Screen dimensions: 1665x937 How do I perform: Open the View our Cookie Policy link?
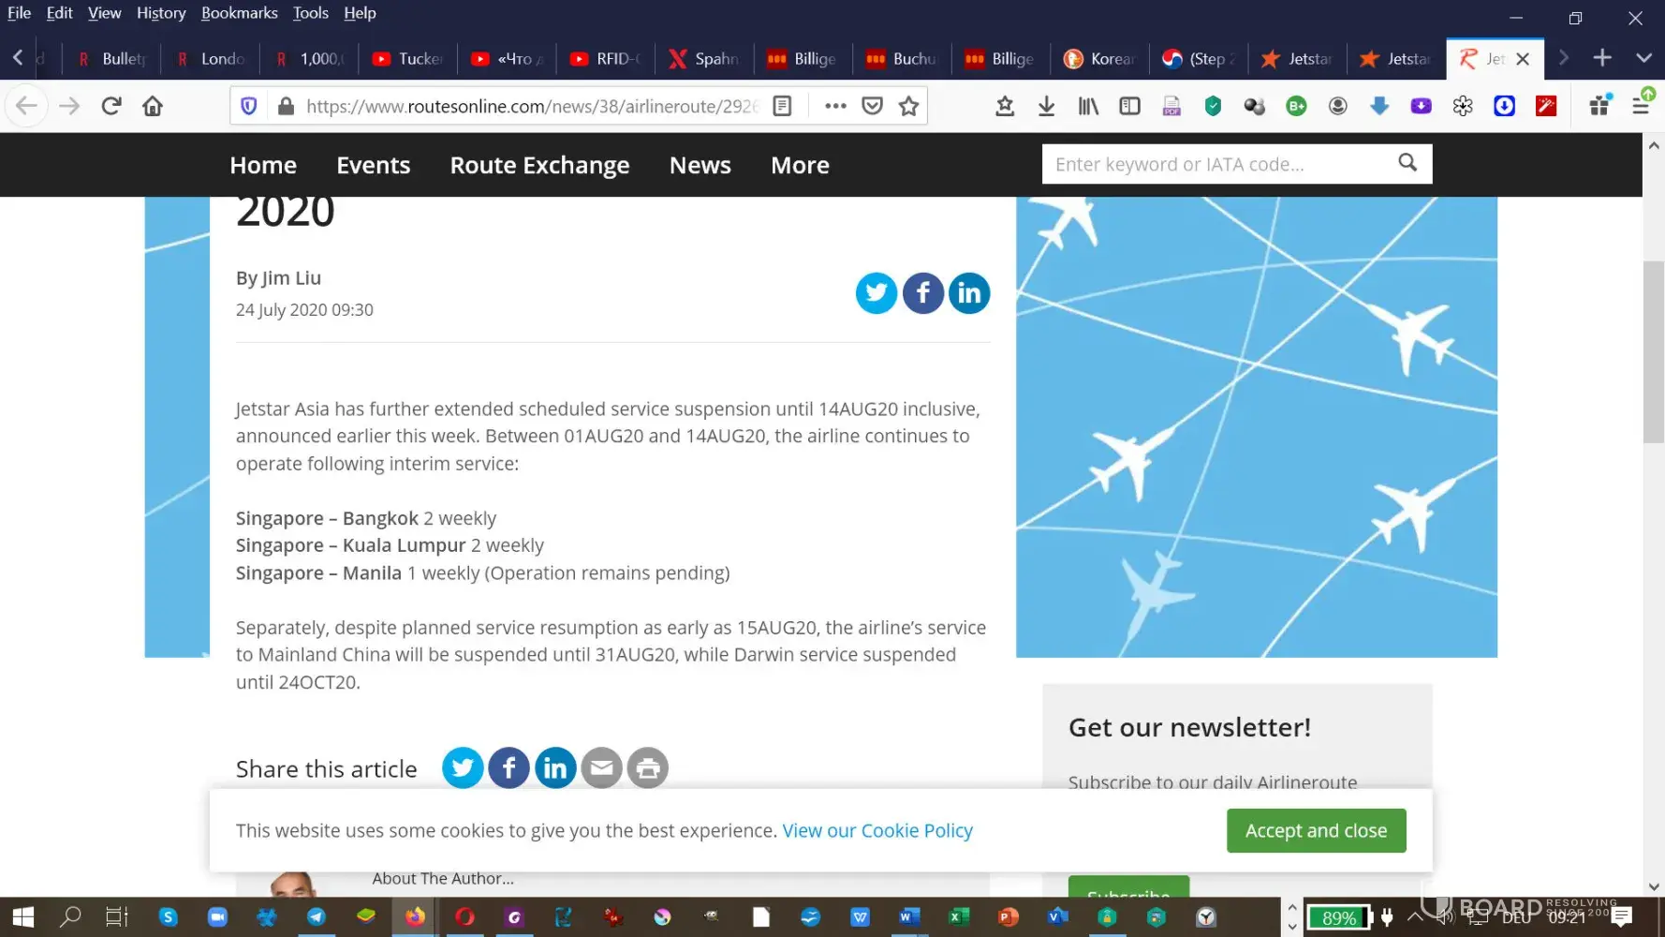[877, 830]
